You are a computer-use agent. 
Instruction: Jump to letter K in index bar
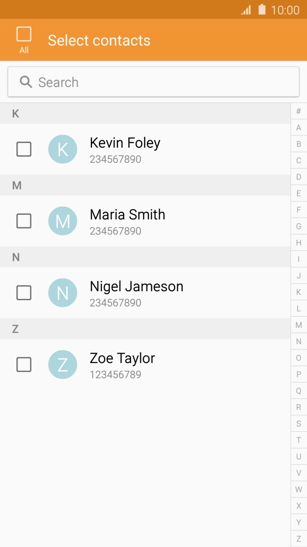tap(299, 292)
